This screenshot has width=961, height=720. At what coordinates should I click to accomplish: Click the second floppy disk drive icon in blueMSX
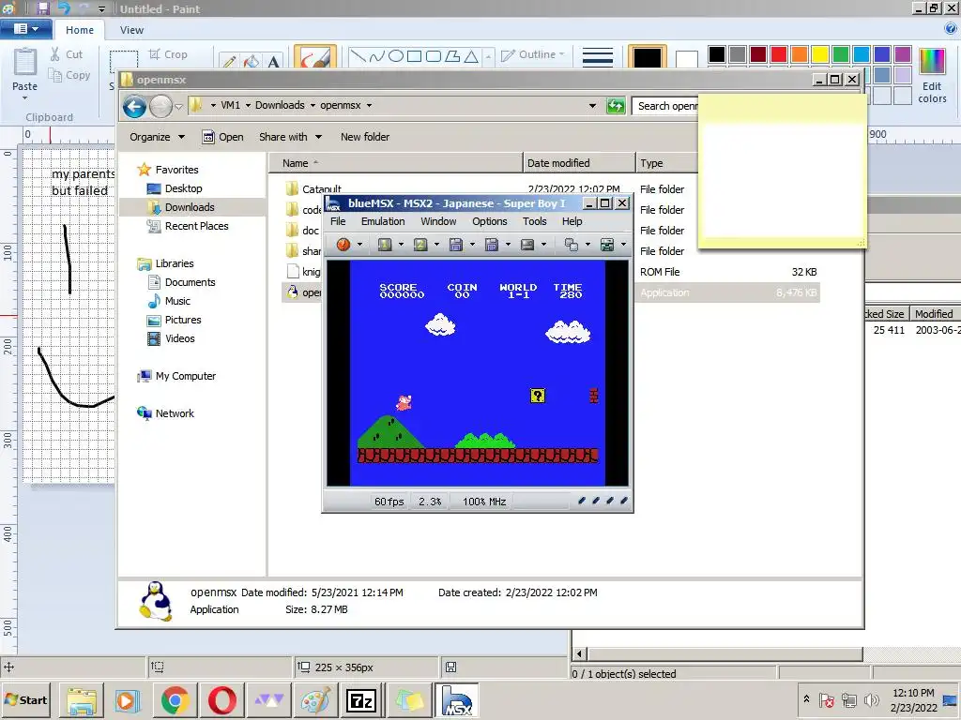pos(492,245)
